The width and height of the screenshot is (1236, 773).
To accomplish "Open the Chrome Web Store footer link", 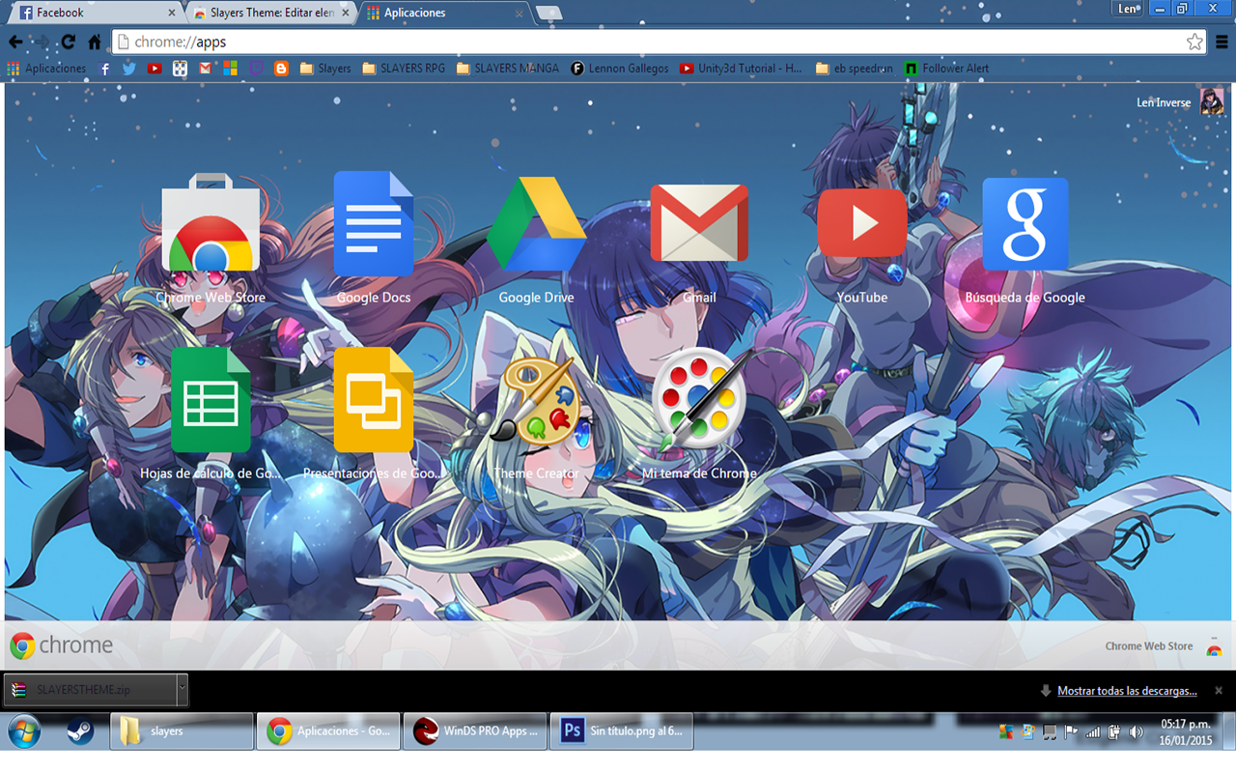I will click(1164, 646).
